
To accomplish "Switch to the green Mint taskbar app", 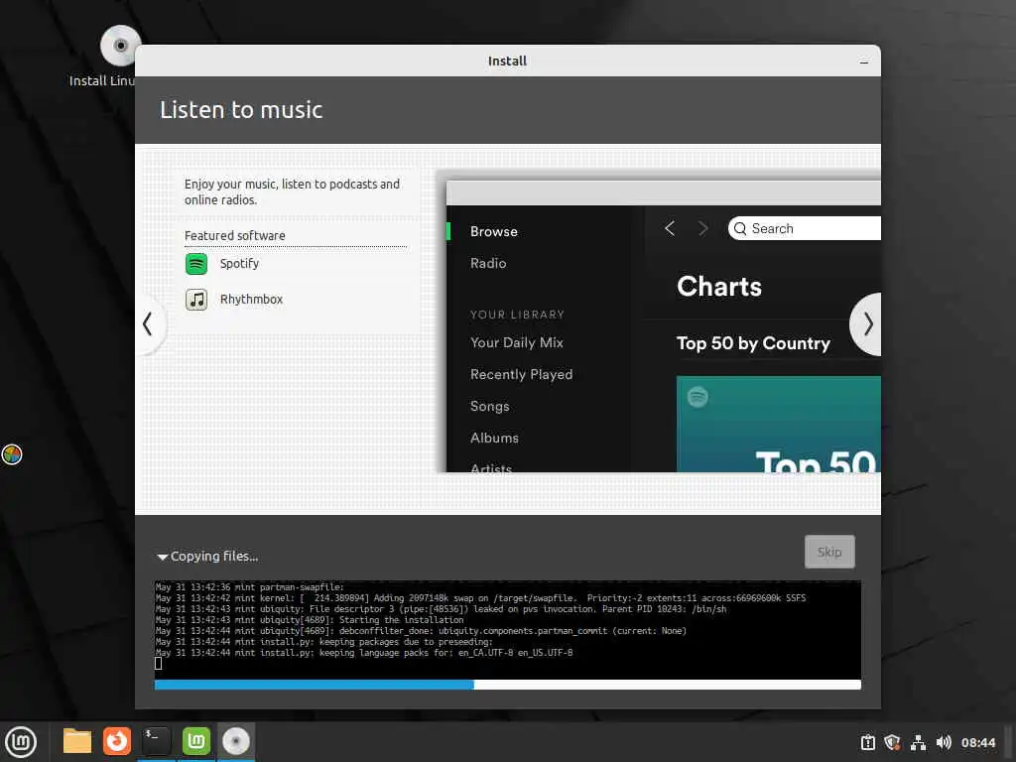I will point(196,741).
